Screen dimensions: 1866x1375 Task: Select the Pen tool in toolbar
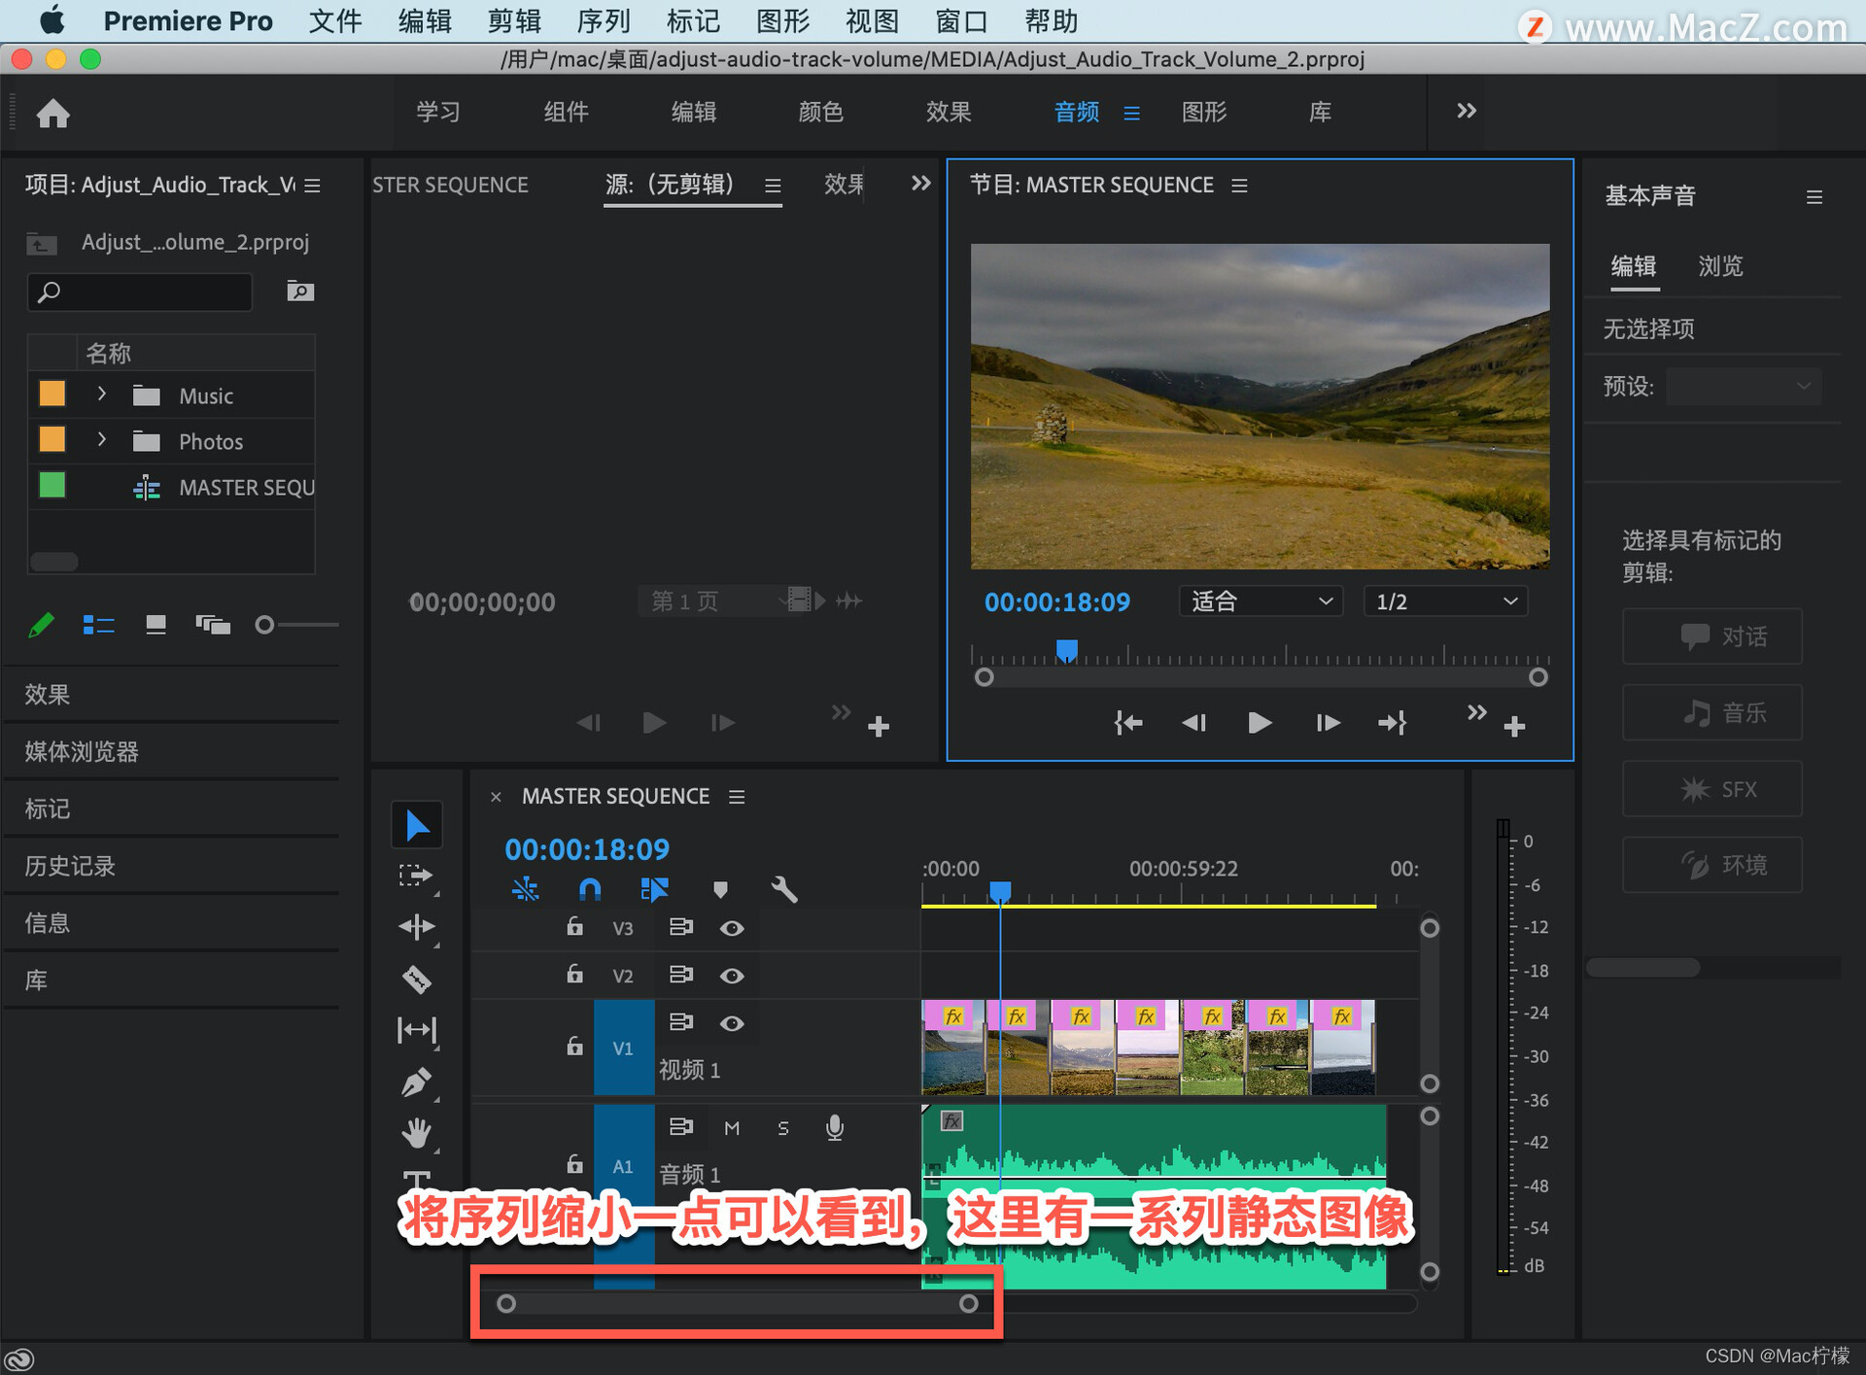coord(417,1082)
